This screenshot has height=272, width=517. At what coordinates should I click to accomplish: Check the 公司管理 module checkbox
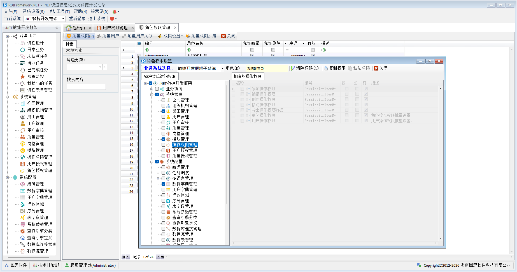pyautogui.click(x=163, y=100)
